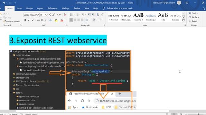This screenshot has width=206, height=115.
Task: Open the Change Case dropdown
Action: [x=59, y=15]
